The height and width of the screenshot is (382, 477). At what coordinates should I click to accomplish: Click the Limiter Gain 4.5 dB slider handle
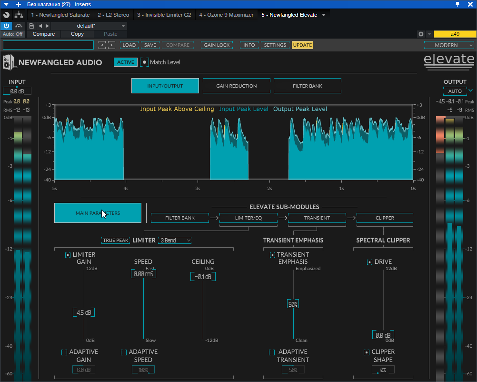pyautogui.click(x=84, y=312)
